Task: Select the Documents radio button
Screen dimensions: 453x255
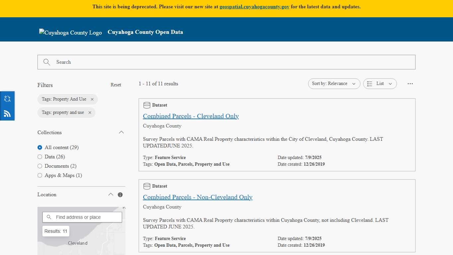Action: click(x=40, y=166)
